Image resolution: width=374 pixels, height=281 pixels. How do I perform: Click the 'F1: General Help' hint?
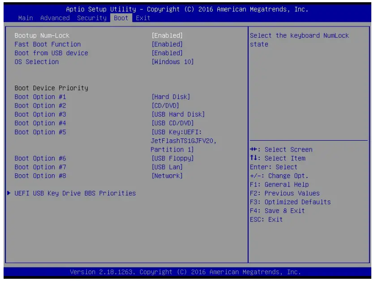point(279,185)
